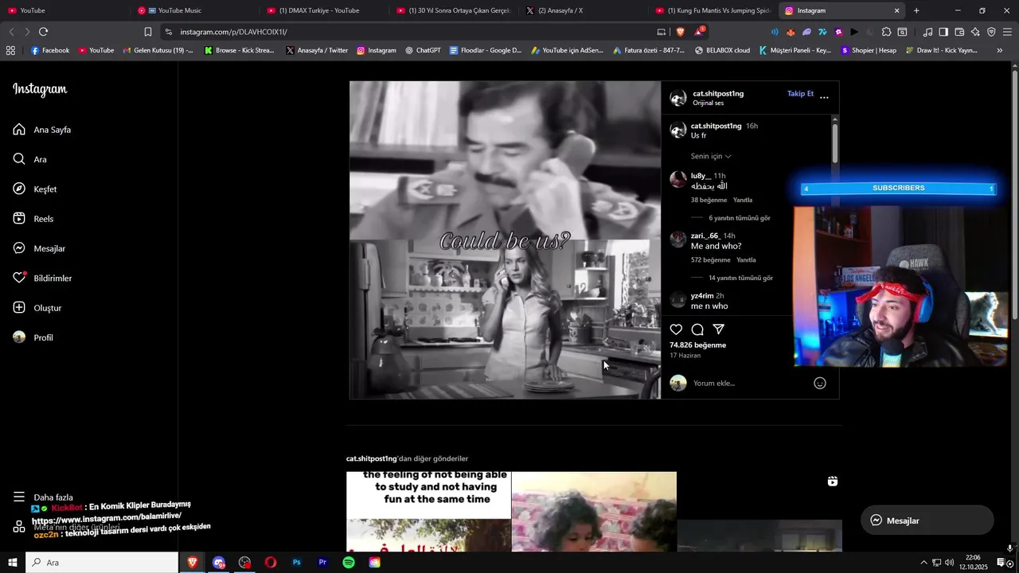The image size is (1019, 573).
Task: Open comments with the speech bubble icon
Action: pyautogui.click(x=697, y=329)
